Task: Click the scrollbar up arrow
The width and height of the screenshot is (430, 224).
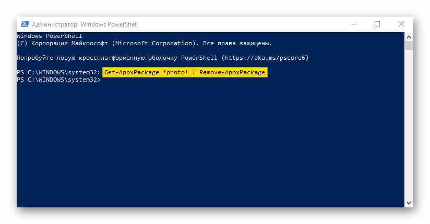Action: (x=409, y=37)
